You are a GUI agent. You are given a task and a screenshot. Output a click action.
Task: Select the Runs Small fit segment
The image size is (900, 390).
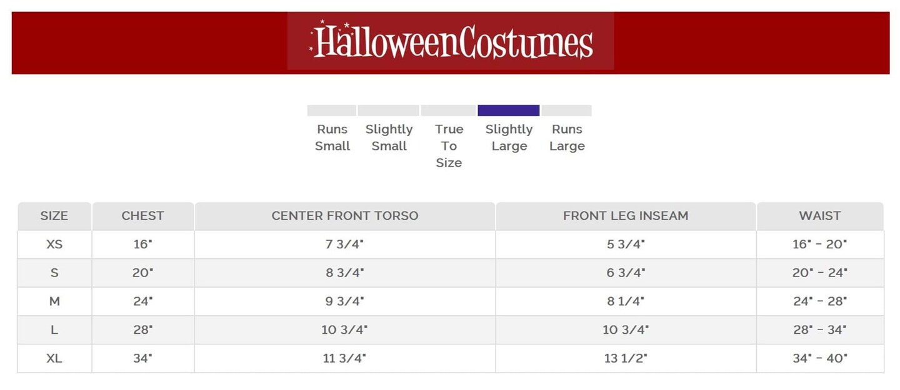[332, 110]
